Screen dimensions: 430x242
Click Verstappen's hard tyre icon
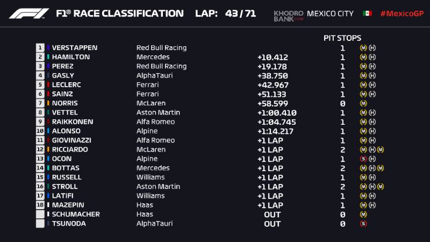coord(372,48)
